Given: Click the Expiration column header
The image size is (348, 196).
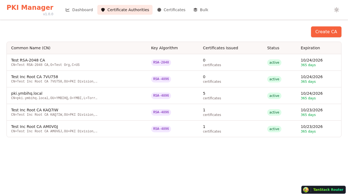Looking at the screenshot, I should point(310,48).
